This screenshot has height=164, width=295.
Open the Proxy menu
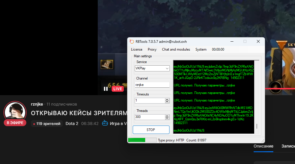tap(152, 49)
